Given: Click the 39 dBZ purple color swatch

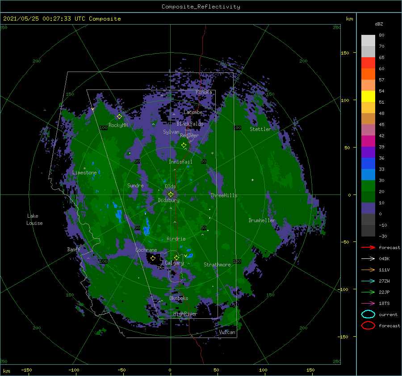Looking at the screenshot, I should [x=368, y=152].
